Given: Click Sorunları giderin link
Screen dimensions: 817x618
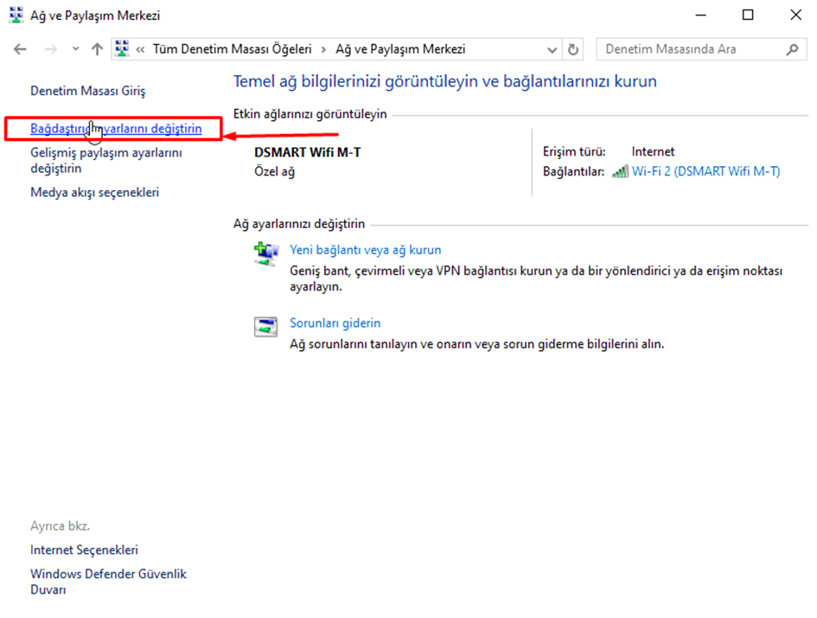Looking at the screenshot, I should point(335,323).
